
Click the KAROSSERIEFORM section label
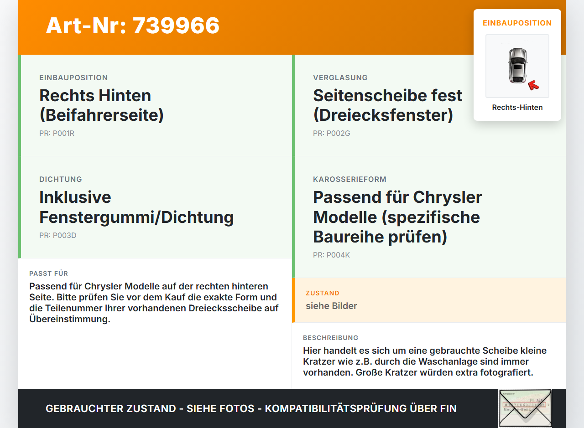coord(349,180)
